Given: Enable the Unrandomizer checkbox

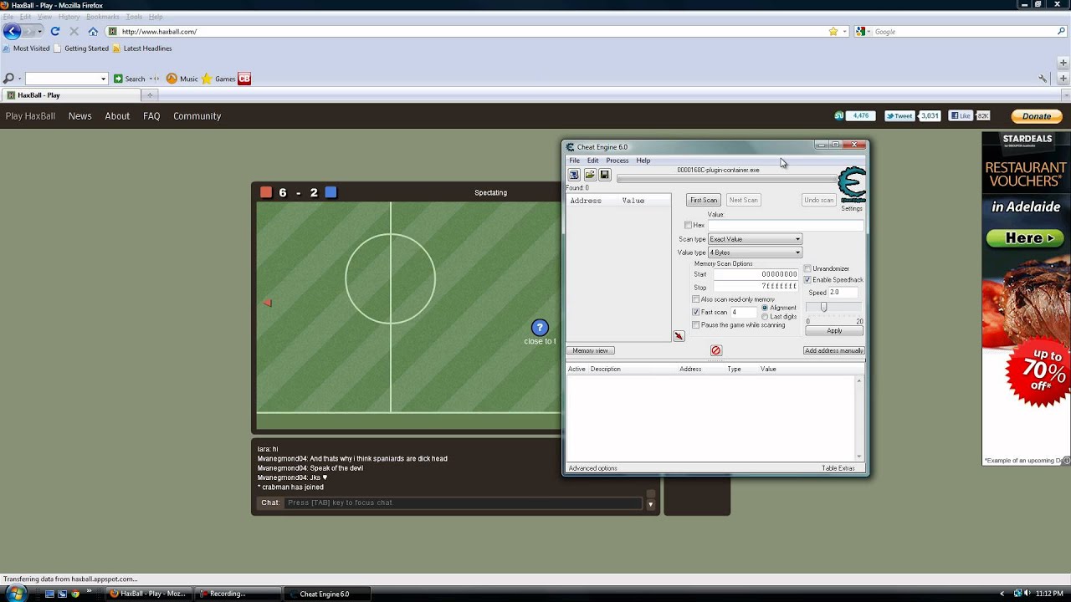Looking at the screenshot, I should pyautogui.click(x=807, y=268).
